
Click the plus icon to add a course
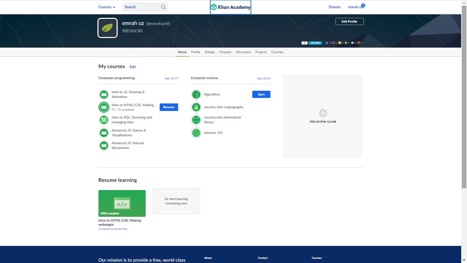click(x=323, y=113)
